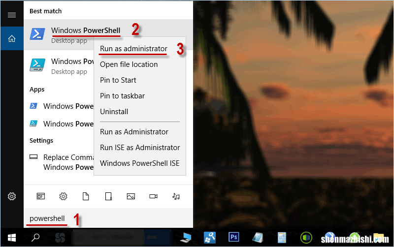Open the tools wrench icon on taskbar
The width and height of the screenshot is (394, 247).
[210, 237]
